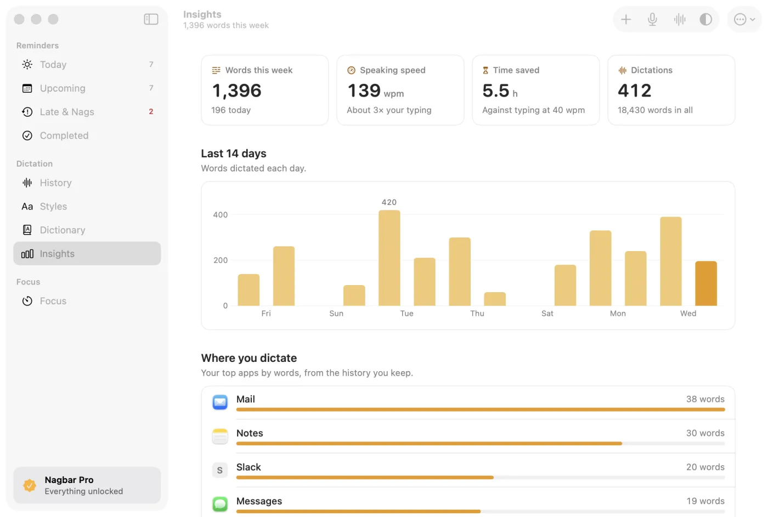Click the waveform icon in the toolbar

point(680,20)
